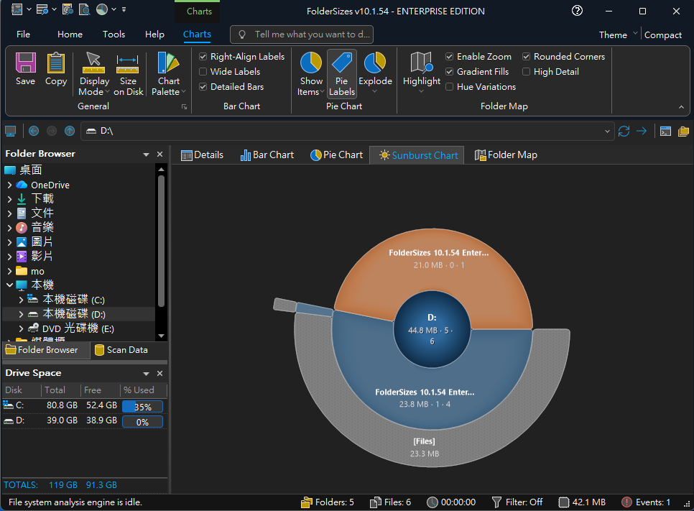Screen dimensions: 694x511
Task: Disable Gradient Fills checkbox
Action: point(449,72)
